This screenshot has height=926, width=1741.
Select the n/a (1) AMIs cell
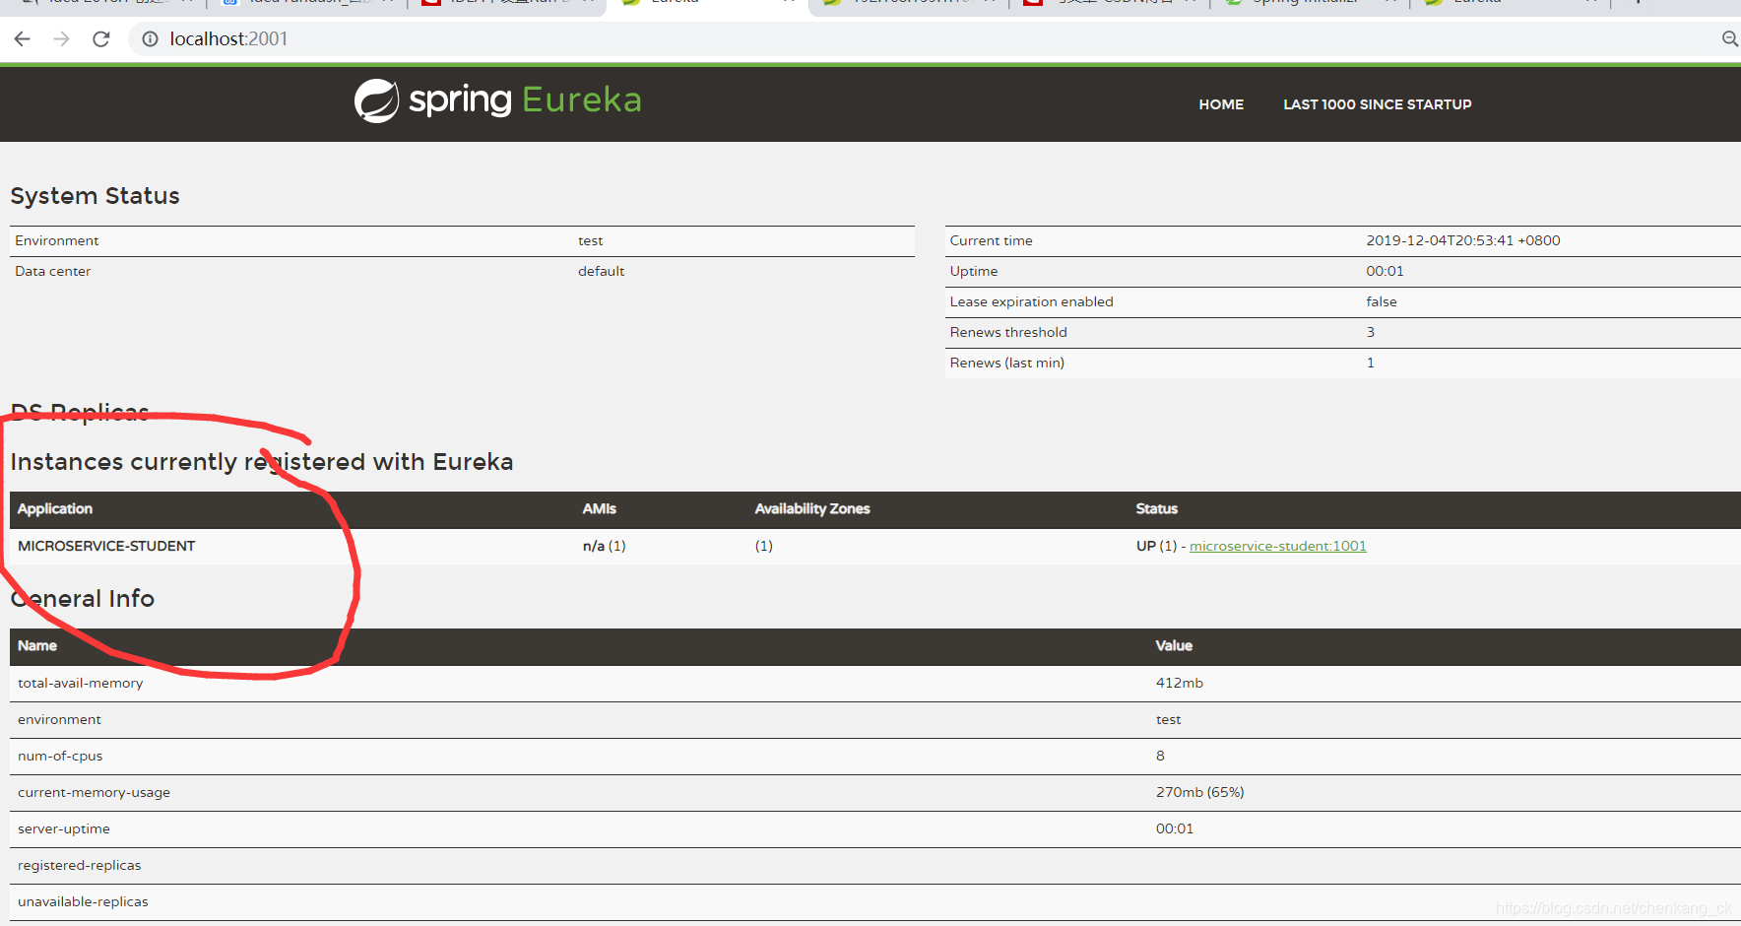click(604, 546)
